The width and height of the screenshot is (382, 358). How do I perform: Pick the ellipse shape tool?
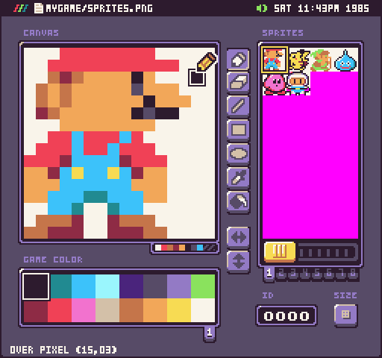pyautogui.click(x=238, y=154)
